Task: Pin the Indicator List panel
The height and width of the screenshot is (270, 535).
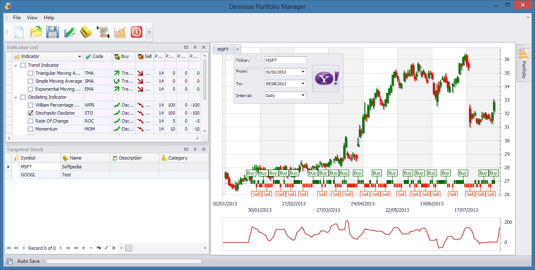Action: [195, 47]
